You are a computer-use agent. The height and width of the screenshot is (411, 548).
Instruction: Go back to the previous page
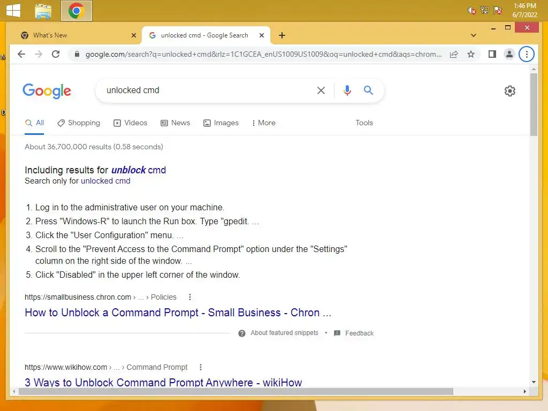coord(21,54)
